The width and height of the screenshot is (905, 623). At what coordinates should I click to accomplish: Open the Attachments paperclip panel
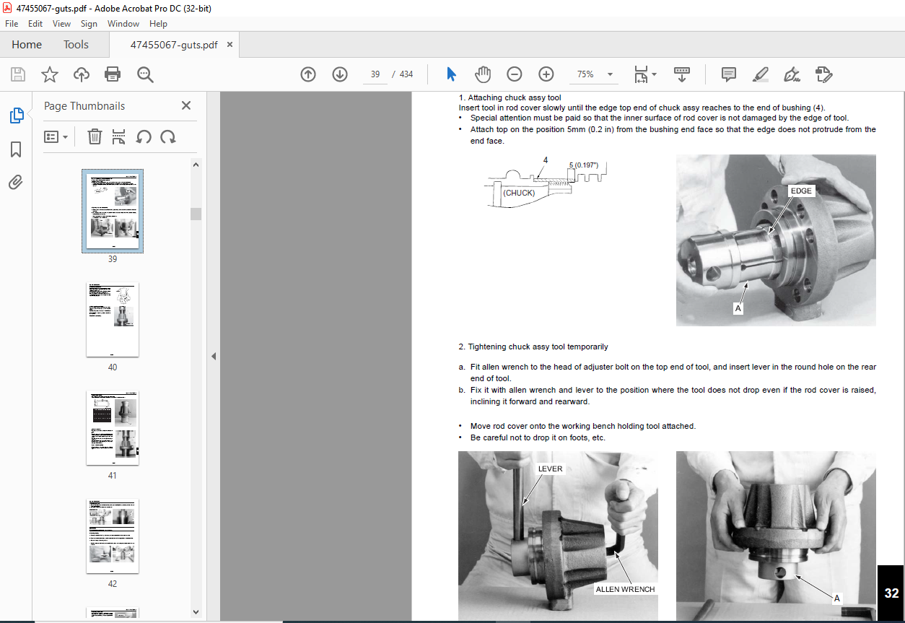pyautogui.click(x=16, y=183)
